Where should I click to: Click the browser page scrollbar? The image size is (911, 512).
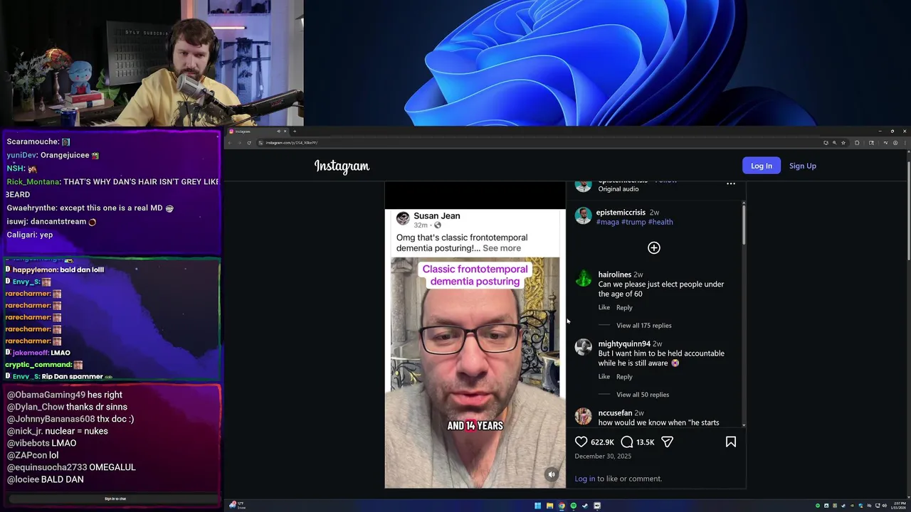[907, 210]
